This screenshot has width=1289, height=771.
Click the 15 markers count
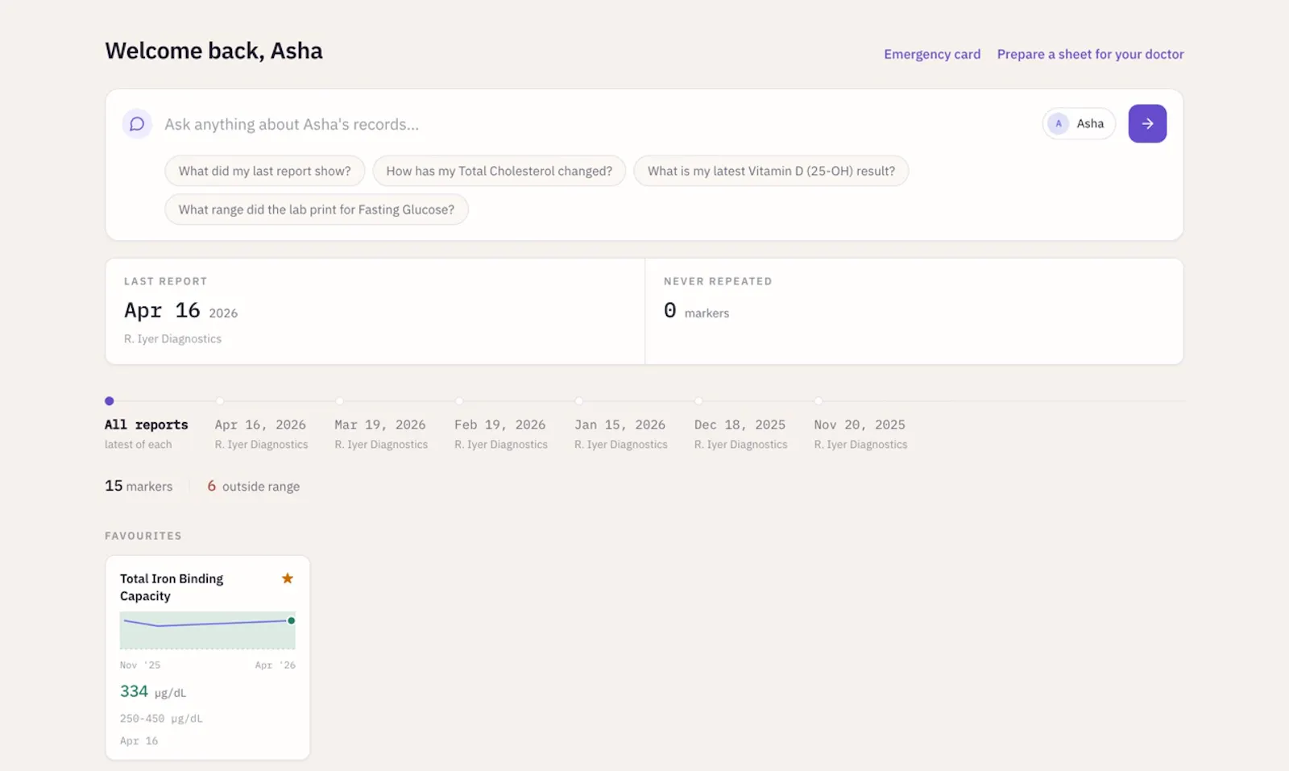pos(139,486)
